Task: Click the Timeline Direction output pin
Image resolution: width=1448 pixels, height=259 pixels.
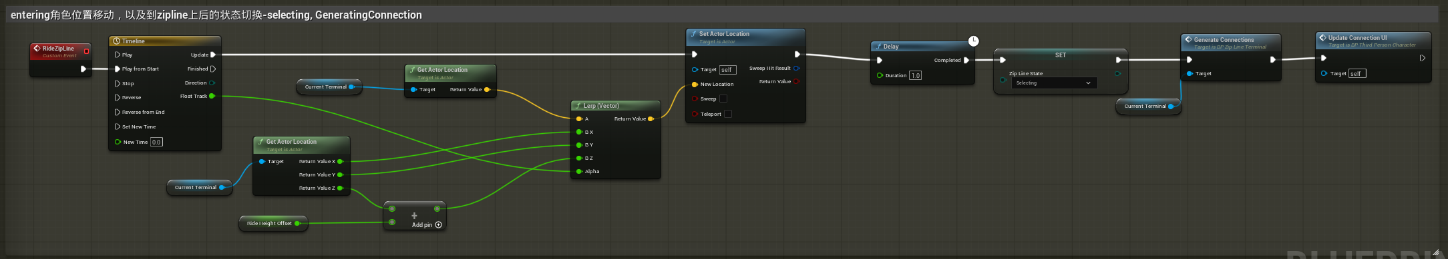Action: pos(212,83)
